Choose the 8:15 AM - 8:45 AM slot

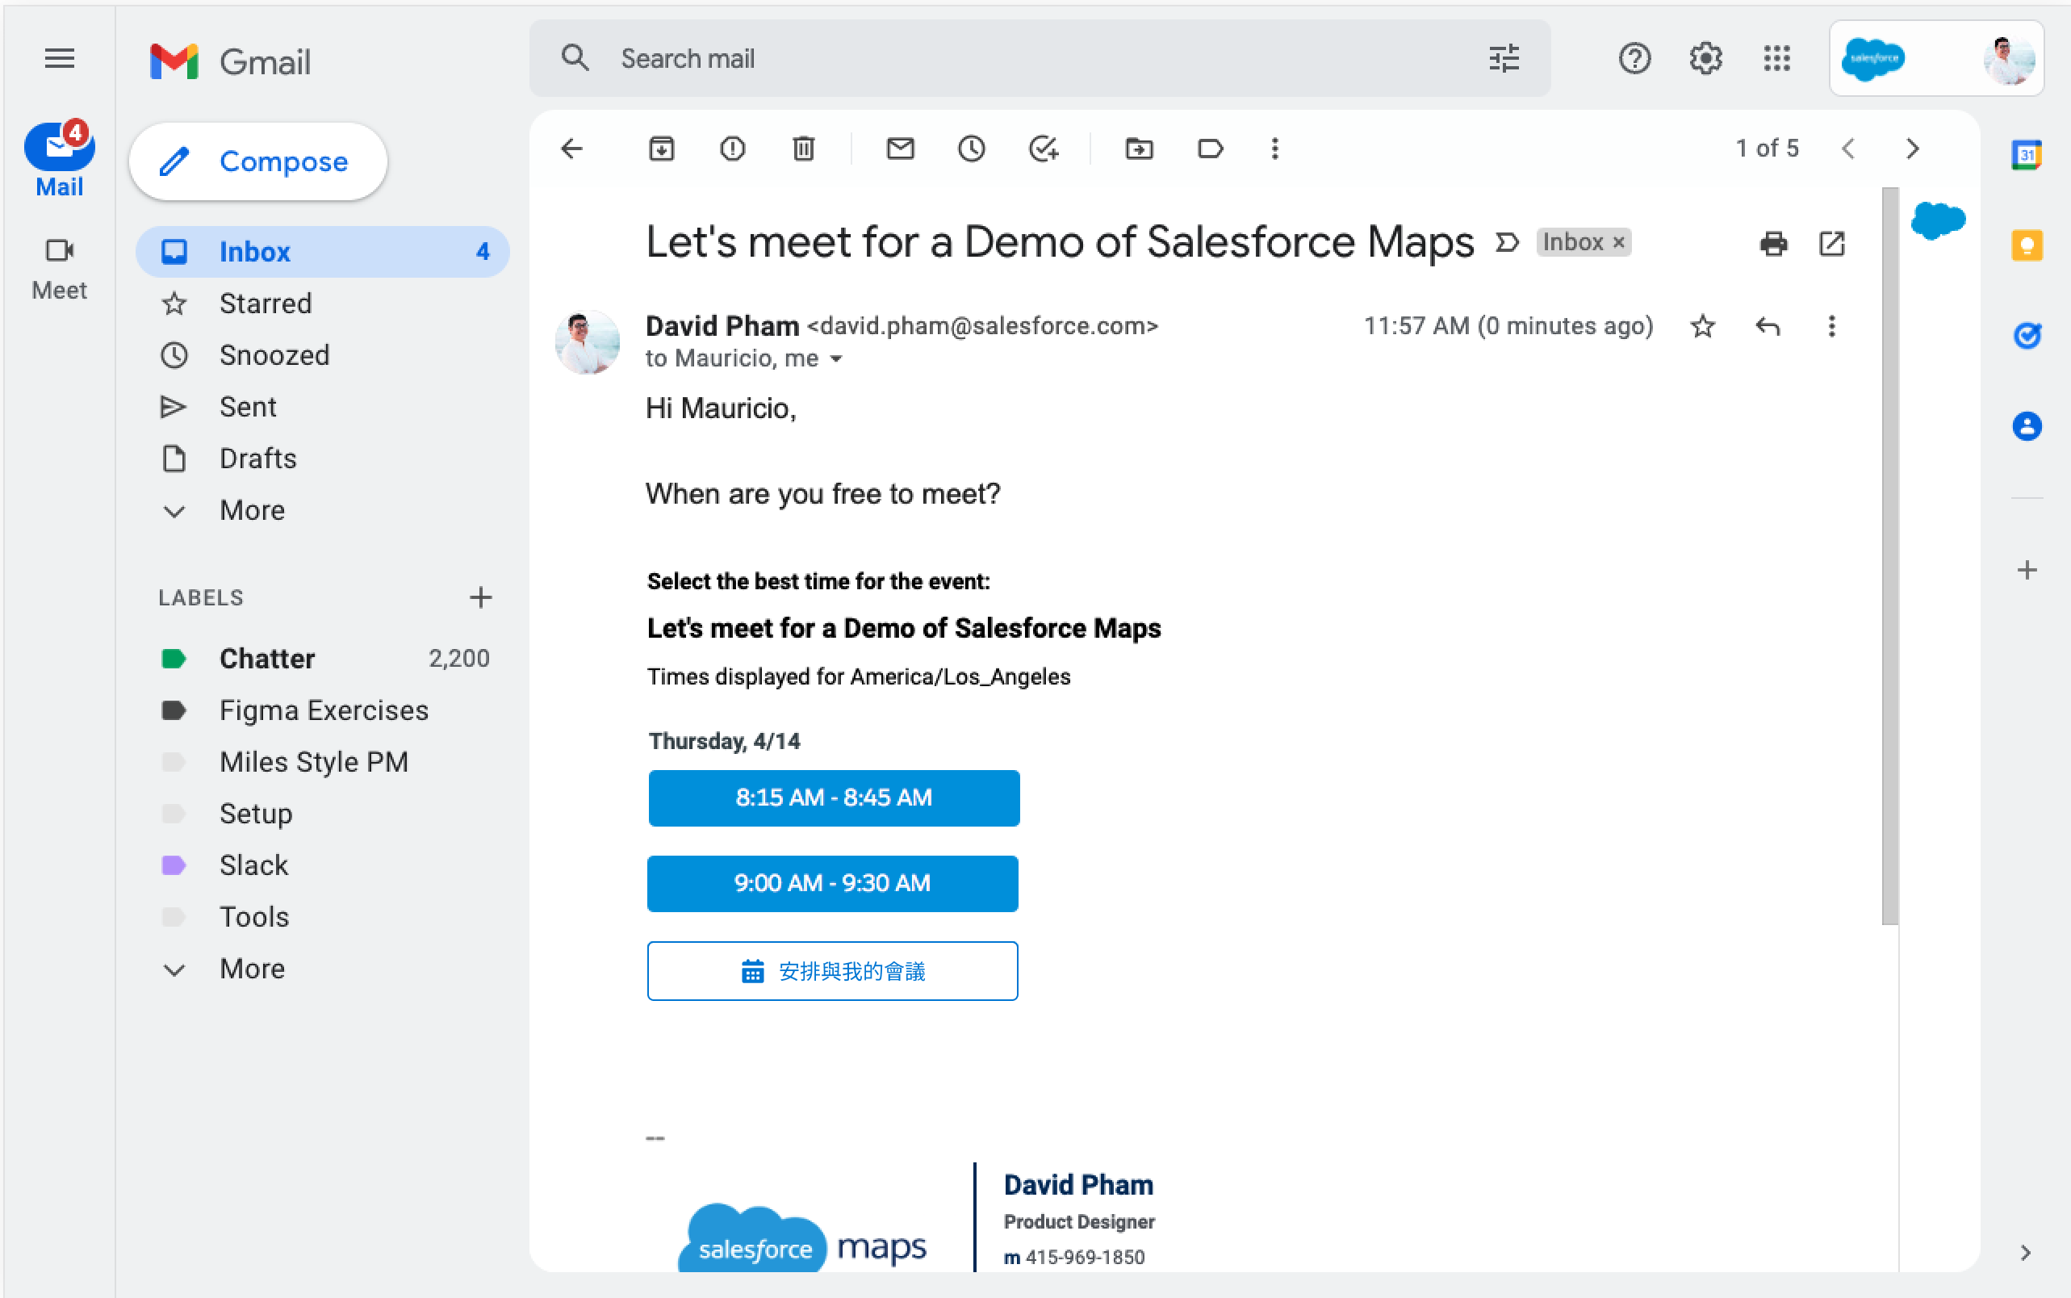click(x=834, y=798)
